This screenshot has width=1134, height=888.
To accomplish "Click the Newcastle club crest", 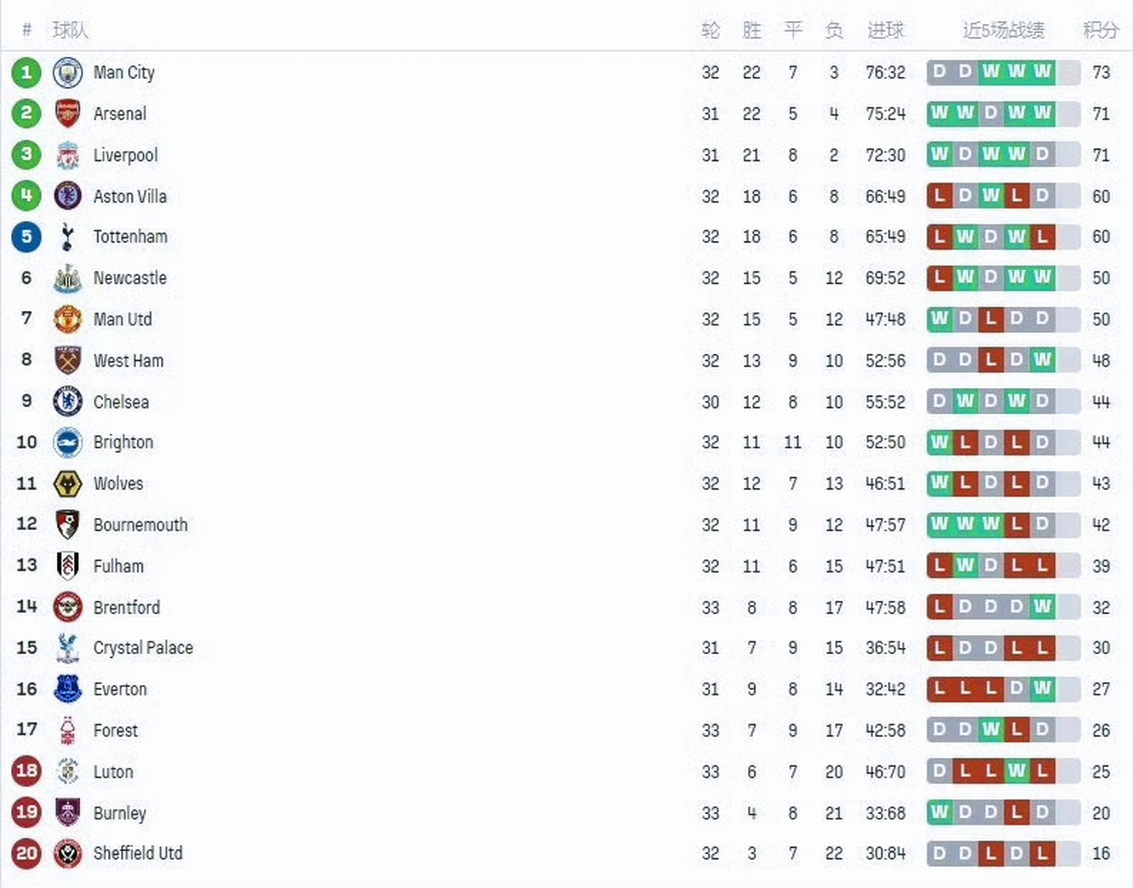I will click(x=67, y=278).
